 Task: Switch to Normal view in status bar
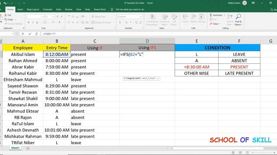(x=233, y=152)
